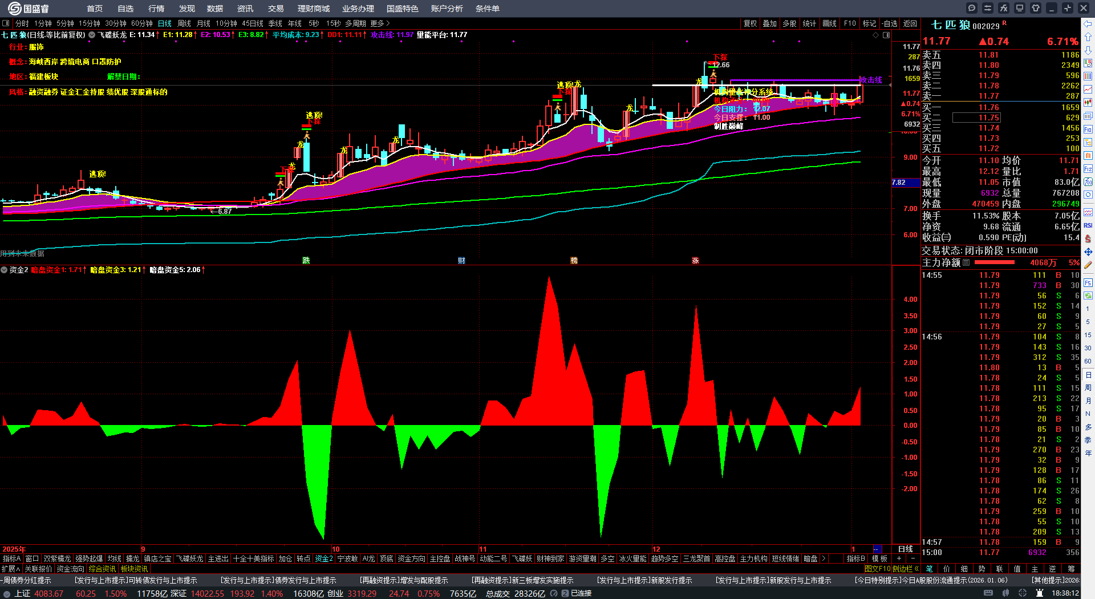Screen dimensions: 1095x599
Task: Select the 主控盘 indicator tab
Action: click(440, 558)
